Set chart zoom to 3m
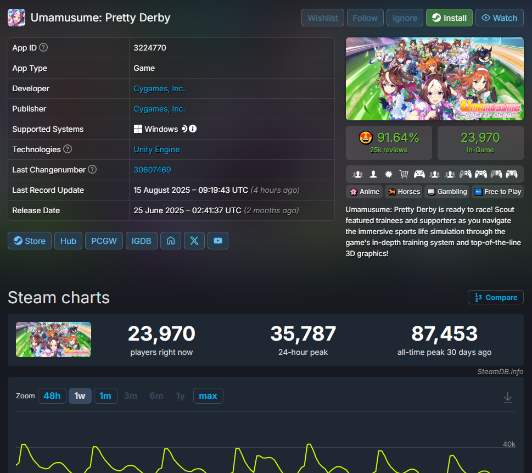532x473 pixels. pos(130,396)
